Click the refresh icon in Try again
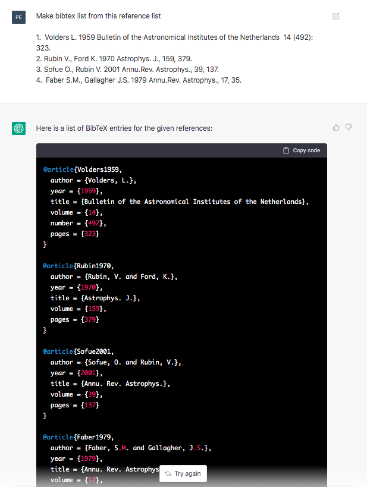This screenshot has height=487, width=367. (x=168, y=474)
